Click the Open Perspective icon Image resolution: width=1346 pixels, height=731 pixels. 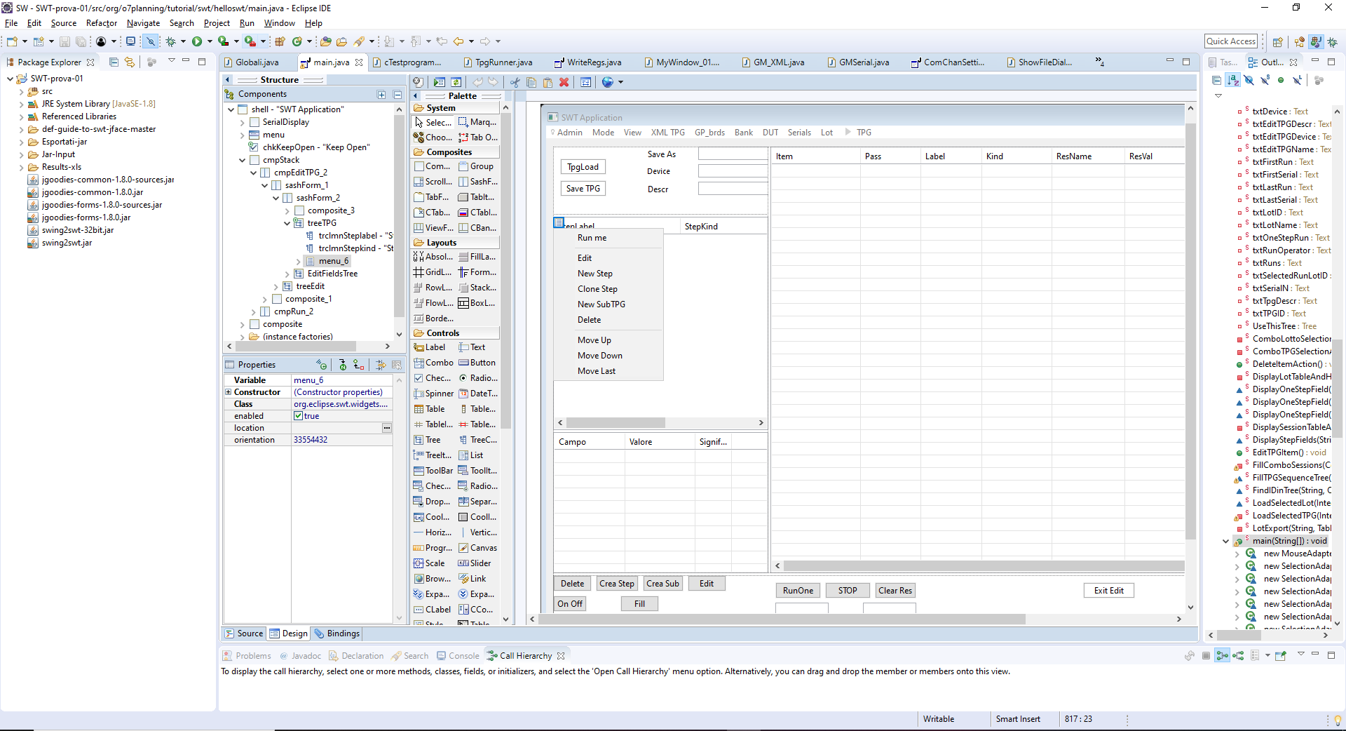pyautogui.click(x=1278, y=42)
